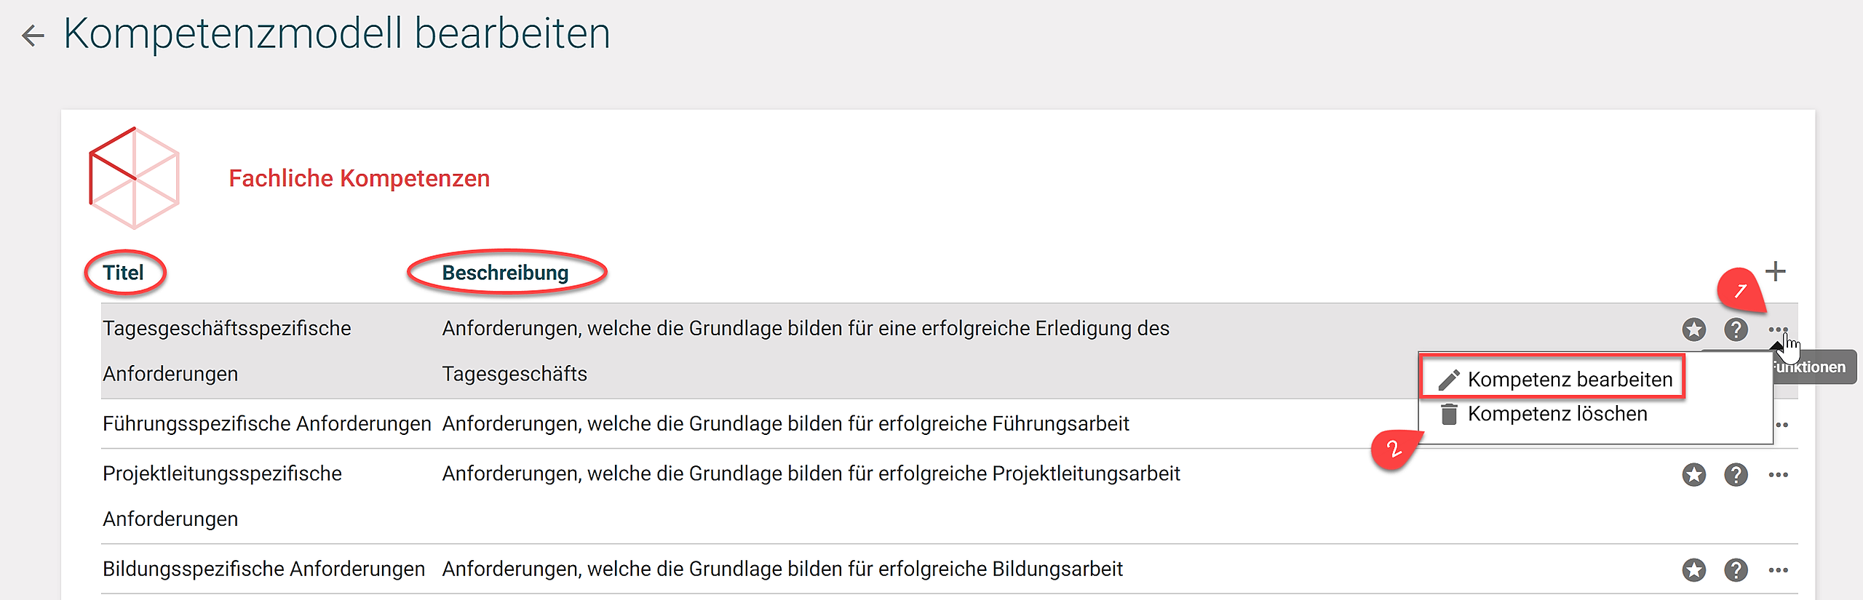Viewport: 1863px width, 600px height.
Task: Select the Führungsspezifische Anforderungen row title
Action: 266,423
